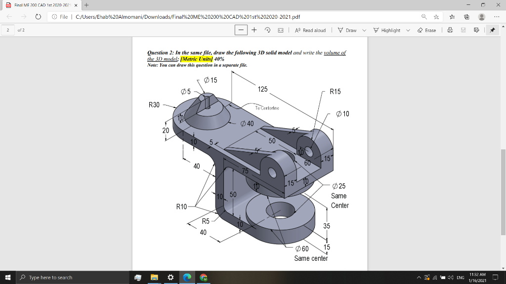Expand the Draw tool options arrow

pyautogui.click(x=365, y=30)
